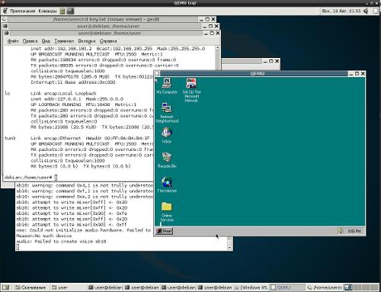This screenshot has height=292, width=381.
Task: Select the Online Services folder icon
Action: click(167, 212)
